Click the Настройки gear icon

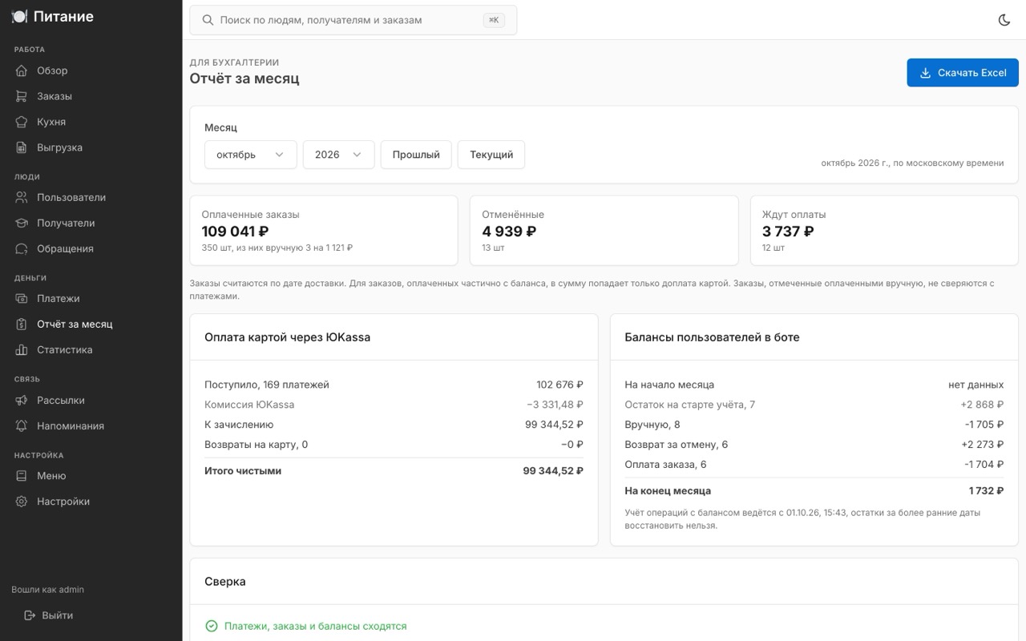pos(22,502)
